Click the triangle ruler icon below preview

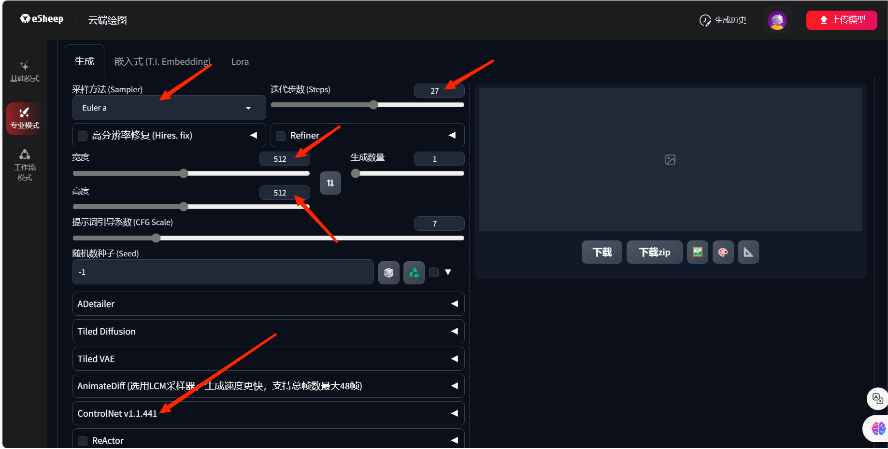pyautogui.click(x=748, y=252)
